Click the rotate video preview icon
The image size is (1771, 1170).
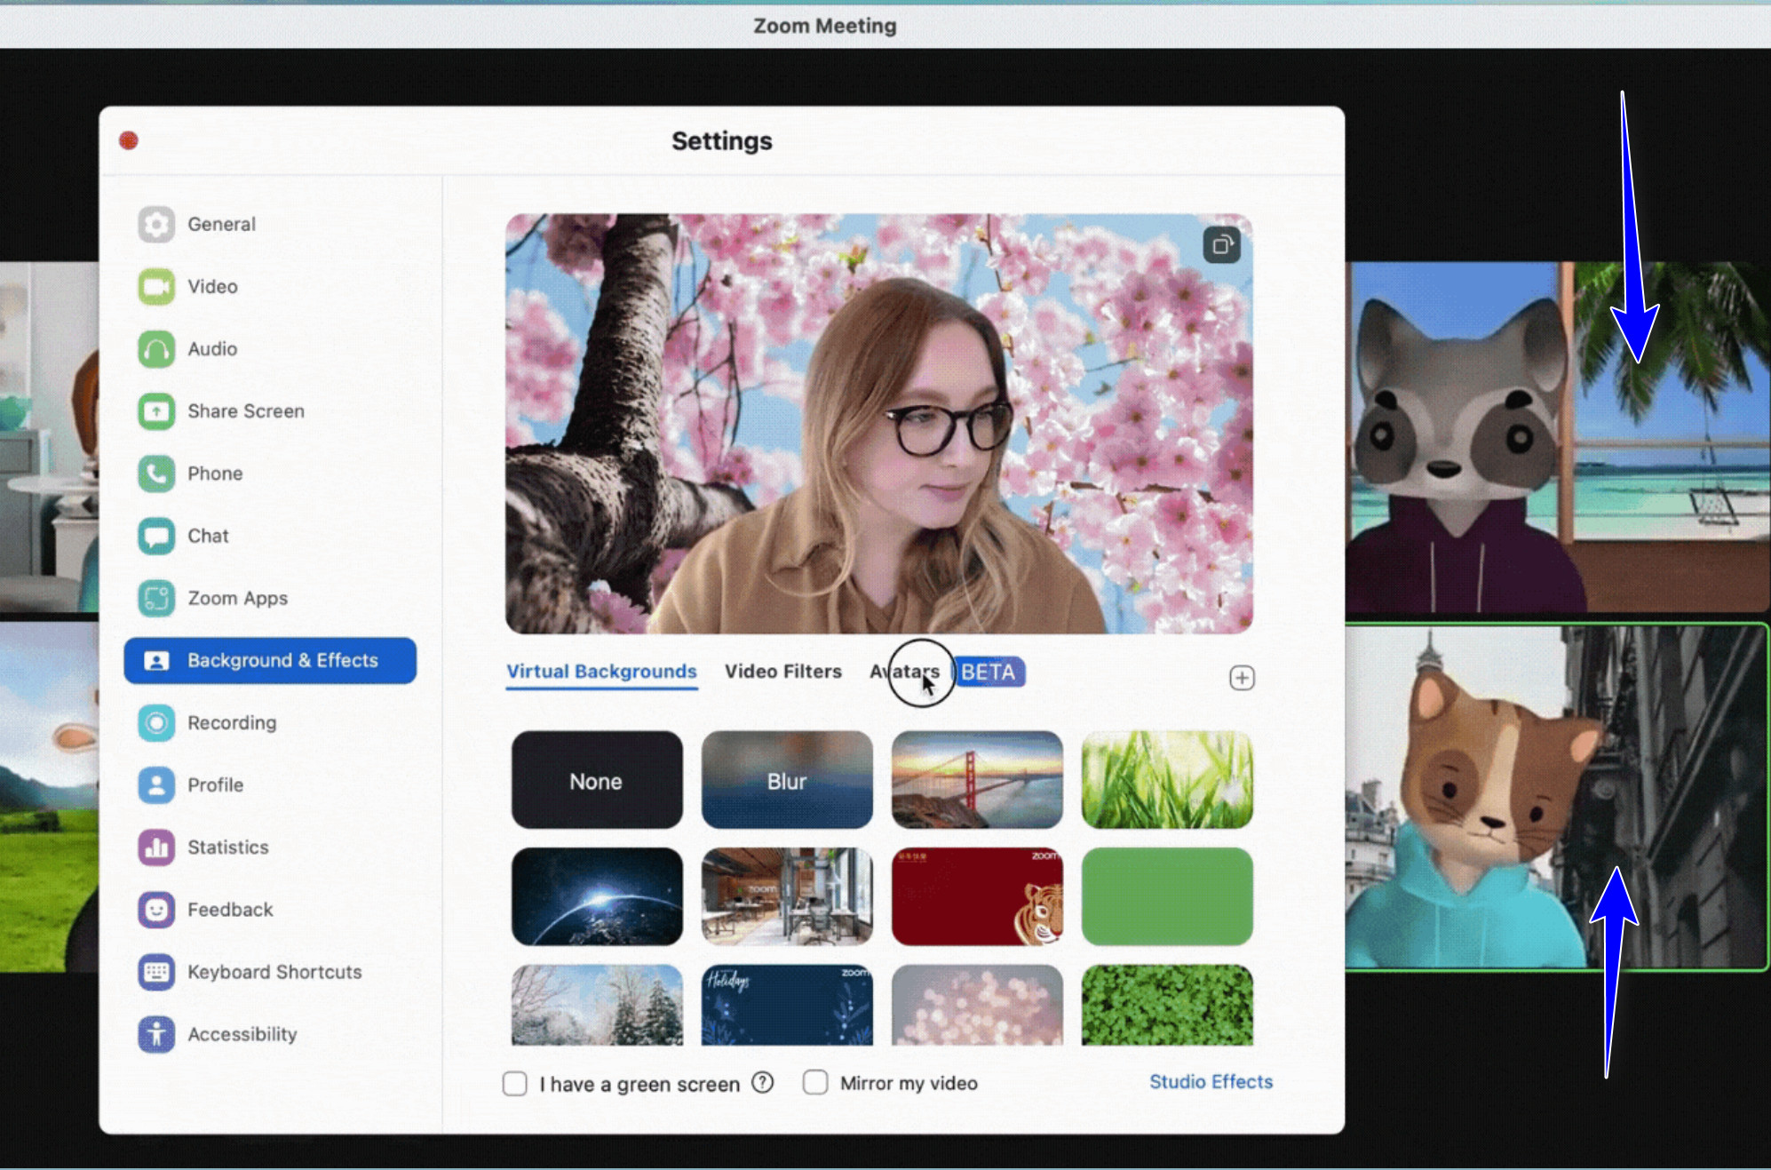coord(1221,244)
